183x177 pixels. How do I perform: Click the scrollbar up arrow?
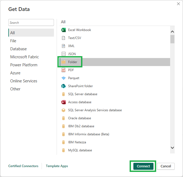172,32
